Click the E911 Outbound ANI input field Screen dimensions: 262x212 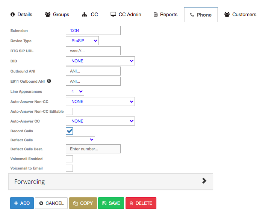(93, 81)
